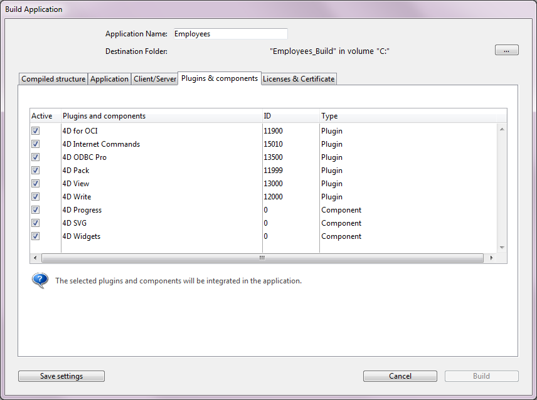Uncheck the 4D View plugin checkbox
Image resolution: width=537 pixels, height=400 pixels.
pos(36,184)
